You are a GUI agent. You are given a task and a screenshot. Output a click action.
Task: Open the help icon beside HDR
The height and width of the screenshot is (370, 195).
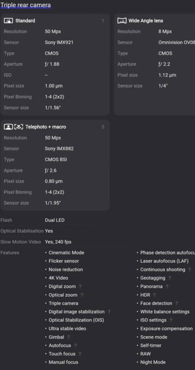[x=154, y=295]
